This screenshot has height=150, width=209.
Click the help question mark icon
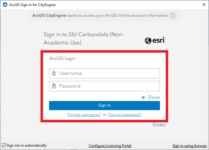point(173,16)
